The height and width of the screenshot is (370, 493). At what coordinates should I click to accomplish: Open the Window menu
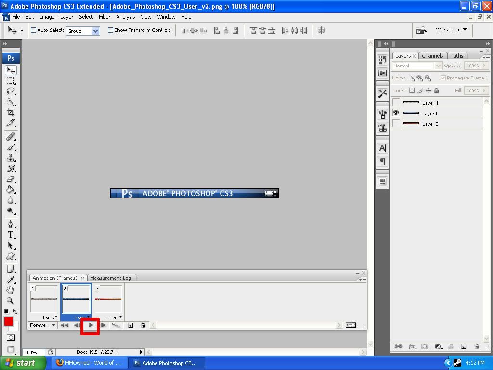(166, 17)
